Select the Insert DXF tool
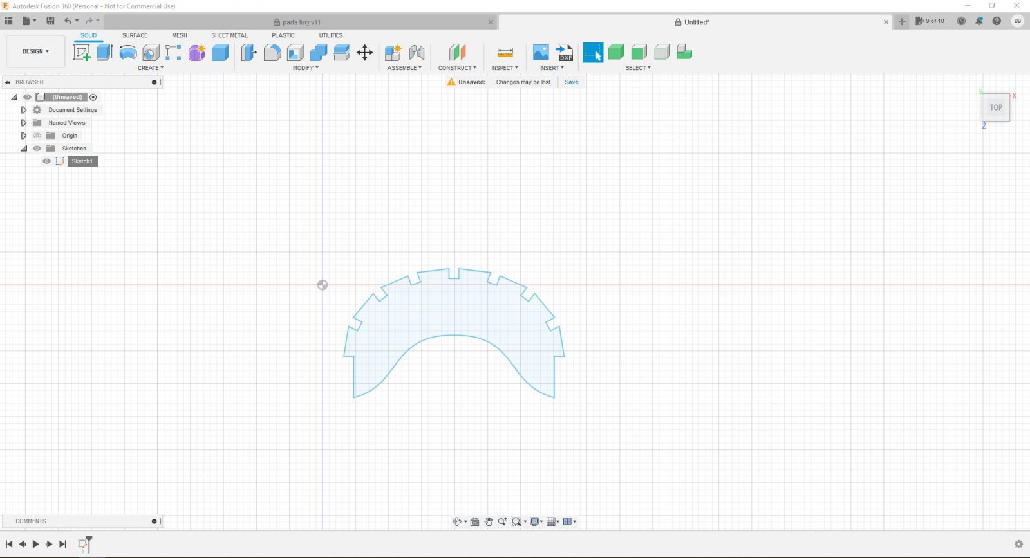The width and height of the screenshot is (1030, 558). pos(565,52)
